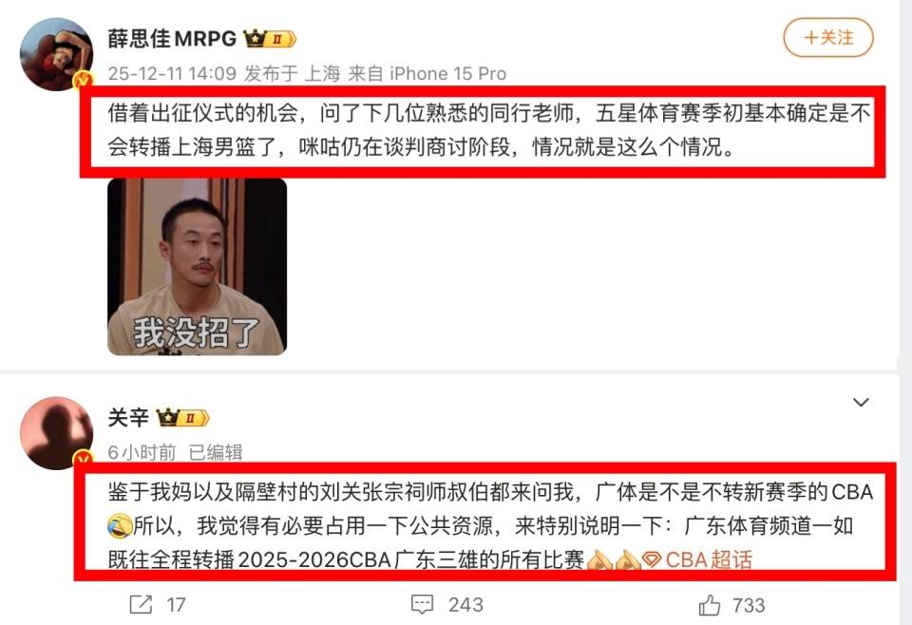Click the 薛思佳MRPG username
The width and height of the screenshot is (912, 625).
pos(172,39)
